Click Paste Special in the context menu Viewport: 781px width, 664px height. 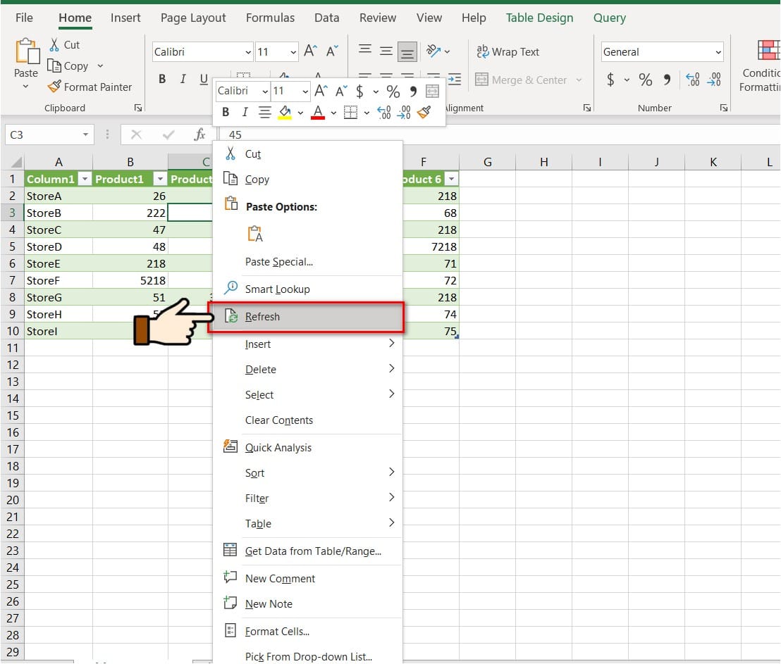click(x=307, y=262)
